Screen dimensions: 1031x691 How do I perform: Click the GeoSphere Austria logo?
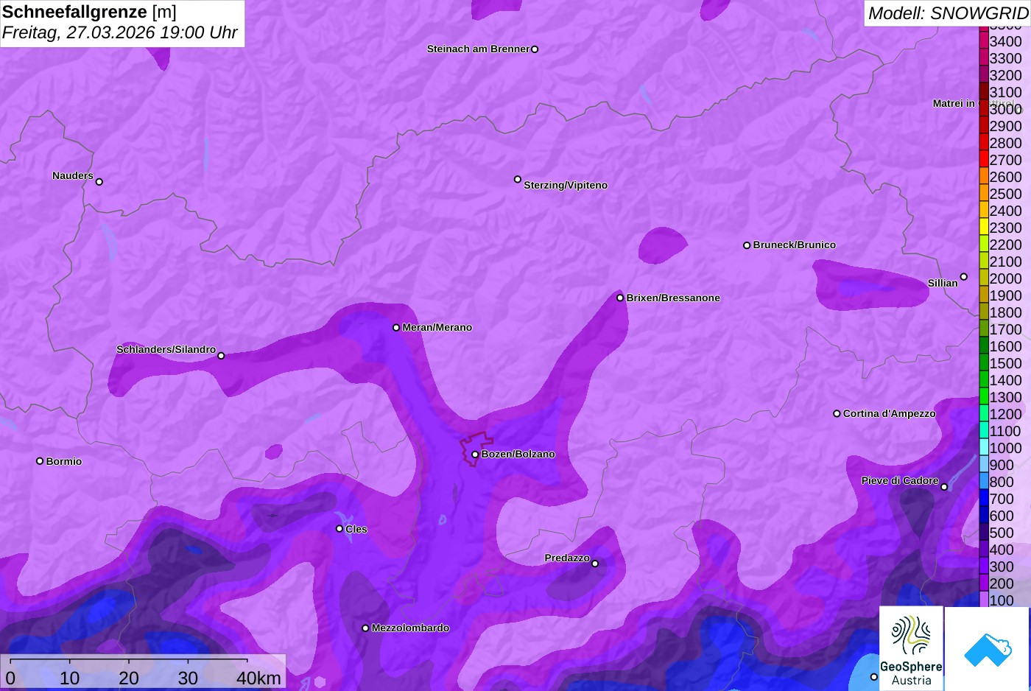(x=911, y=648)
